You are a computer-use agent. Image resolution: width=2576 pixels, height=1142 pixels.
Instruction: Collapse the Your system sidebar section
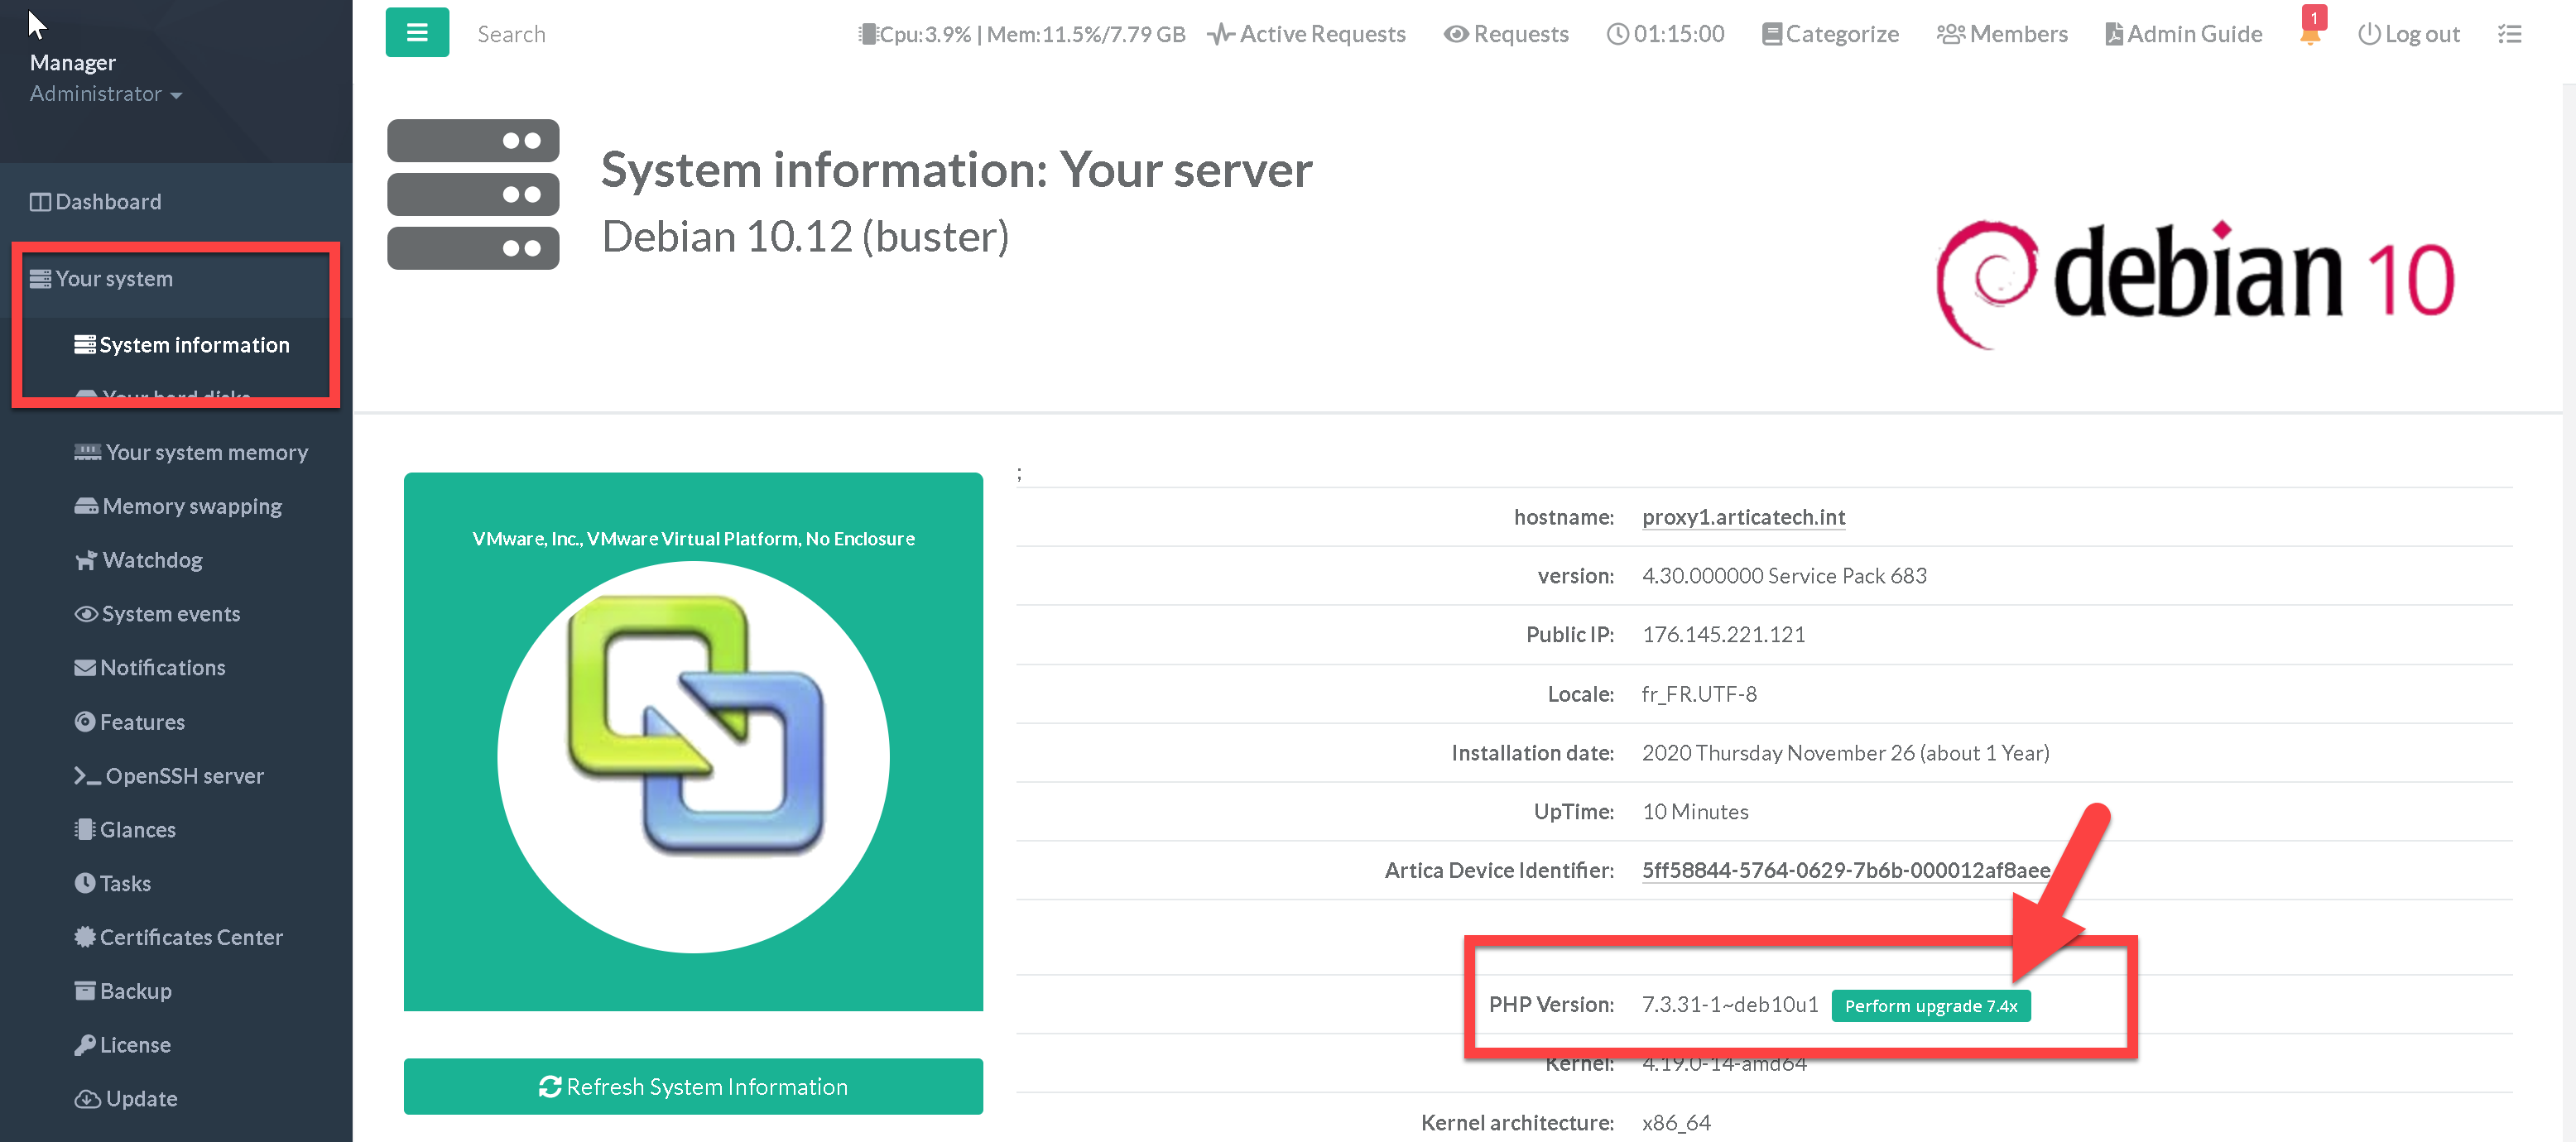[x=114, y=279]
